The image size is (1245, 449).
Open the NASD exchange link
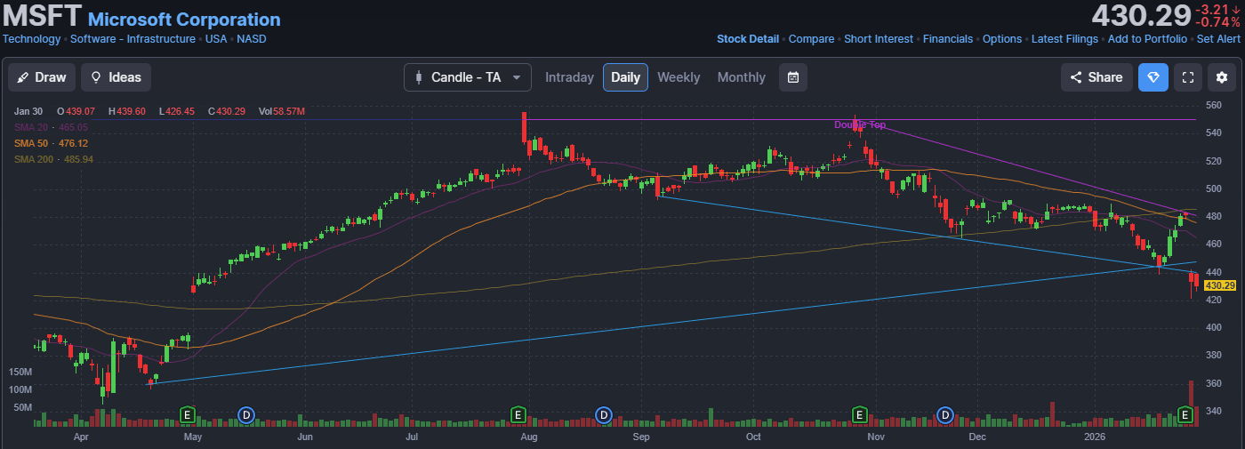(252, 39)
